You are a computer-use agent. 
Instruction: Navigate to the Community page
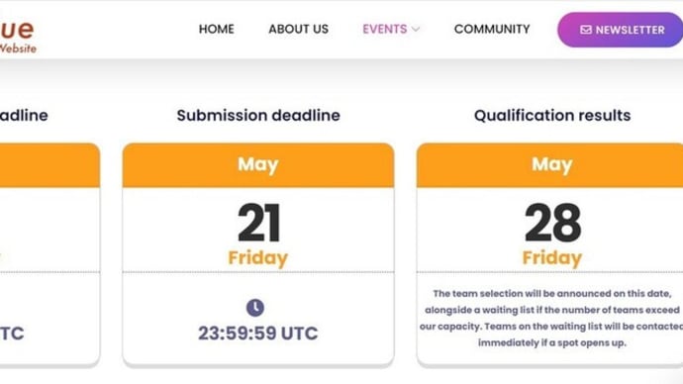click(492, 29)
